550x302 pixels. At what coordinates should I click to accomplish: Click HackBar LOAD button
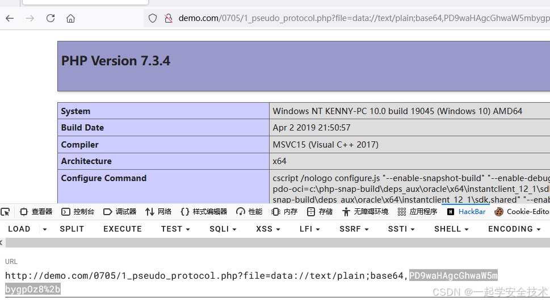tap(19, 229)
